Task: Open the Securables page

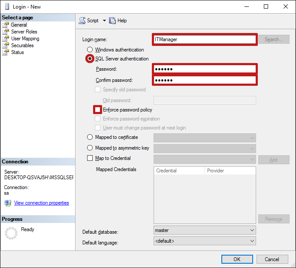Action: [x=22, y=45]
